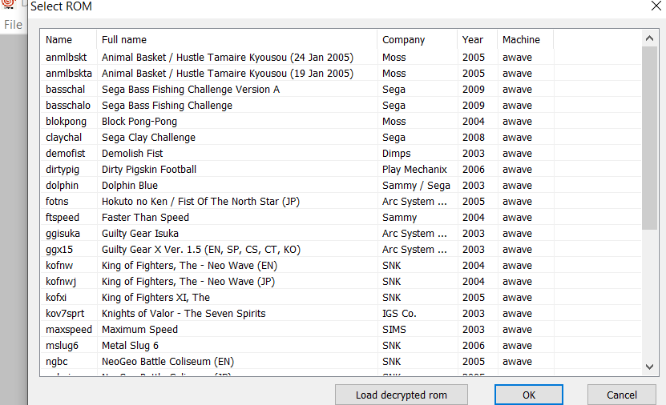
Task: Select Dolphin Blue in list
Action: tap(341, 186)
